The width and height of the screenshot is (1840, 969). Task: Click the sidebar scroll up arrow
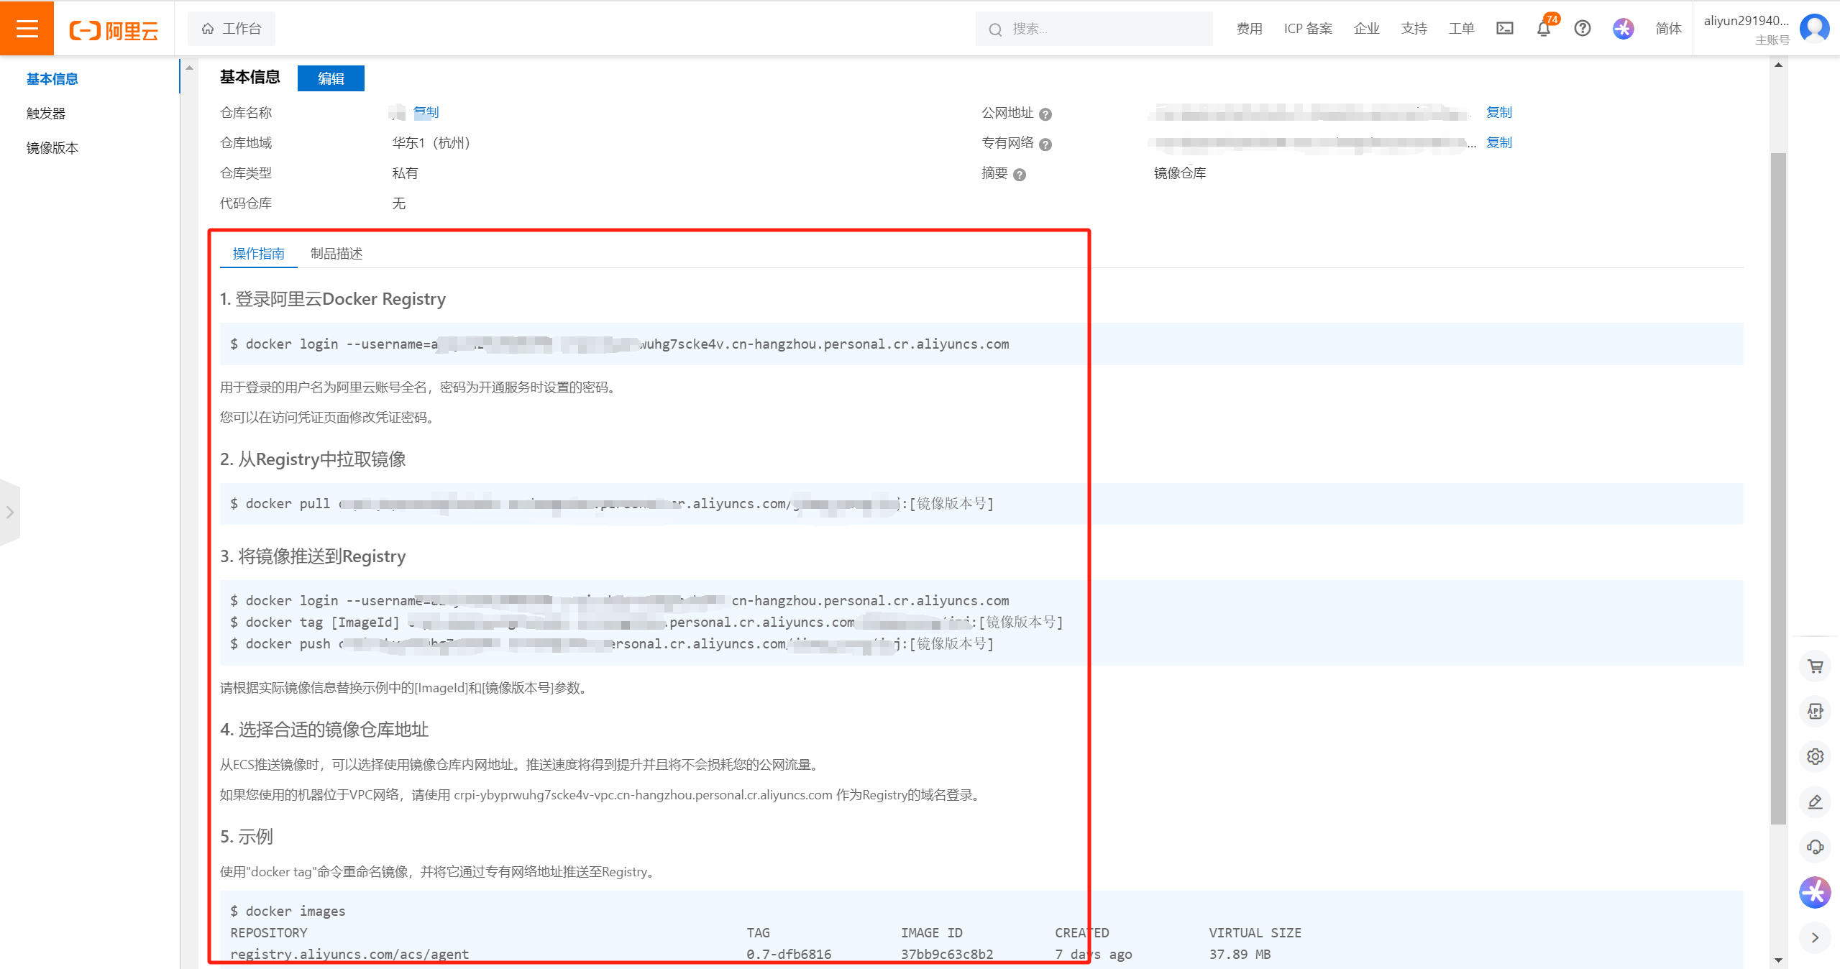pos(189,68)
